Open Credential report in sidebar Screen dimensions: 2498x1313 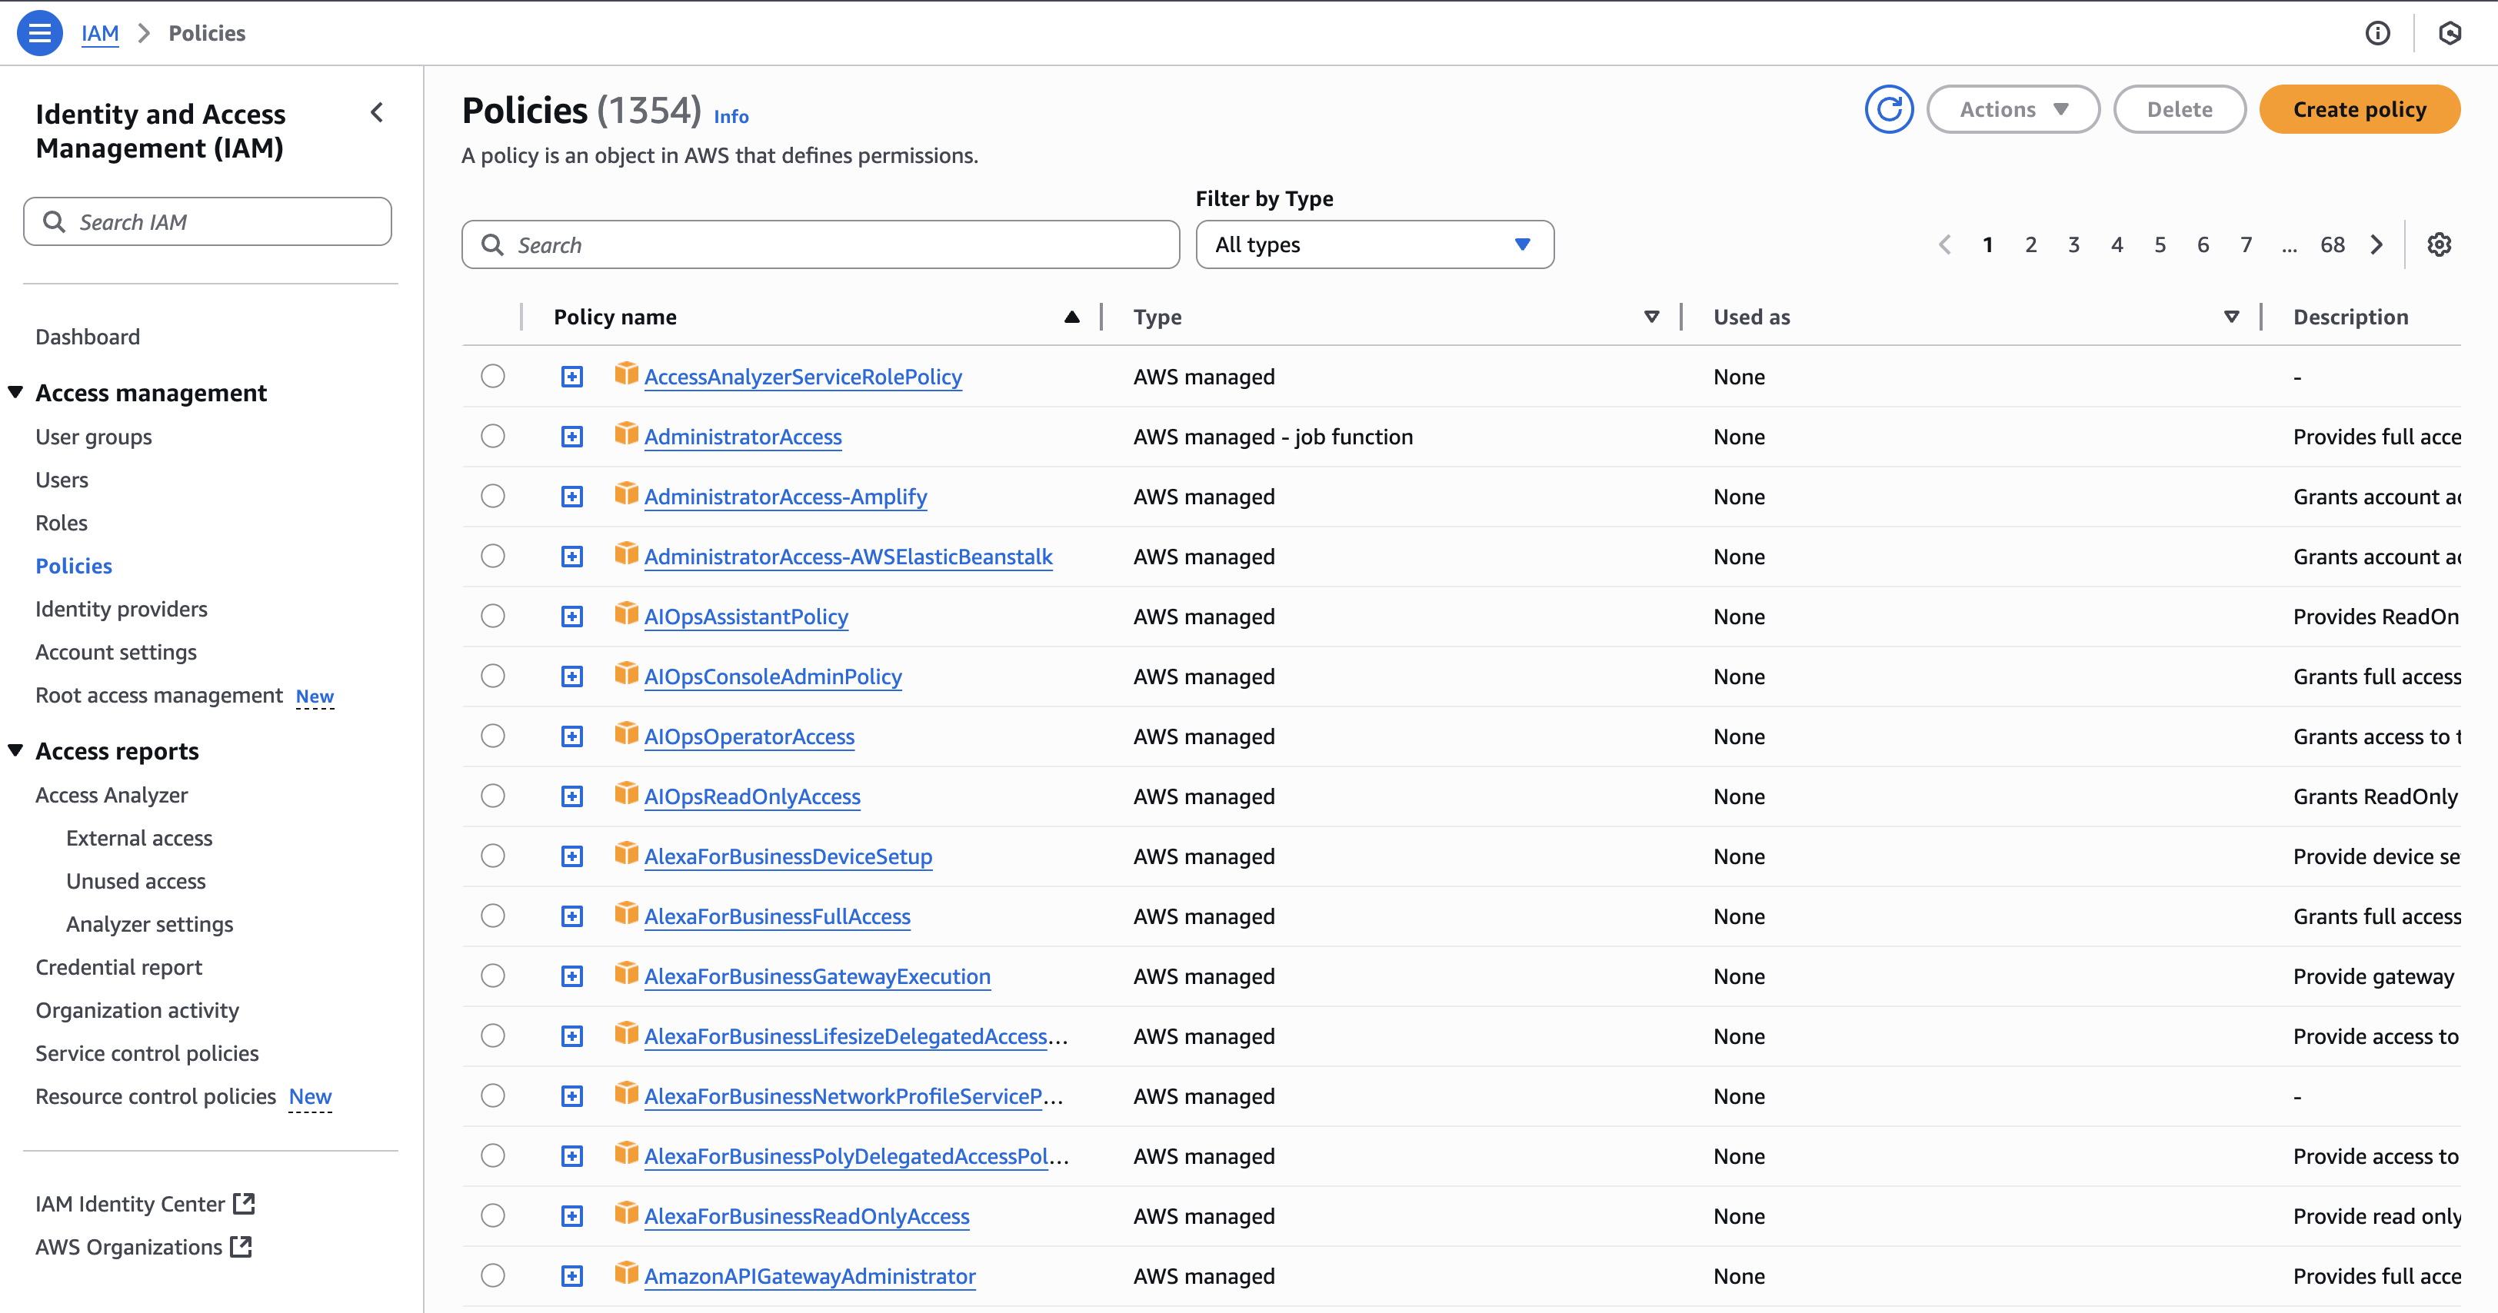tap(118, 967)
